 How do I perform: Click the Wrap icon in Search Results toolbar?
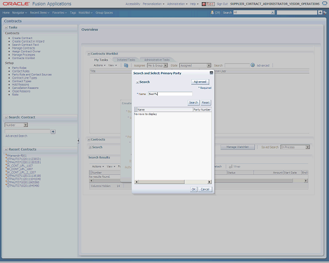coord(230,166)
